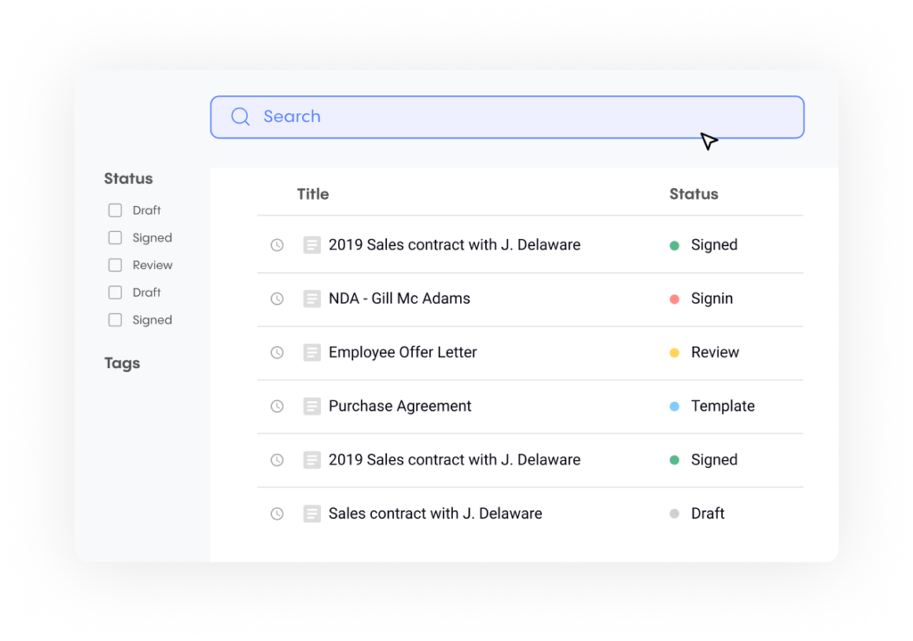Click clock icon of 2019 Sales contract below Purchase Agreement
The height and width of the screenshot is (641, 913).
click(277, 460)
